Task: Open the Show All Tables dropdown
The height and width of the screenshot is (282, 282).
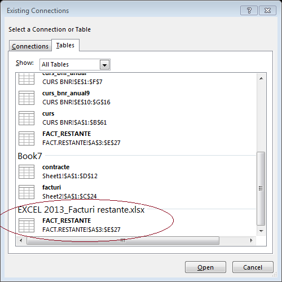Action: point(75,65)
